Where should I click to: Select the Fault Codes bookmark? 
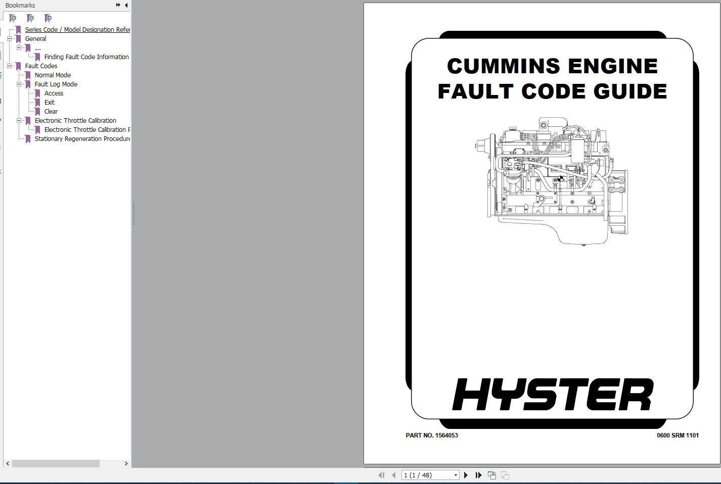pos(41,66)
